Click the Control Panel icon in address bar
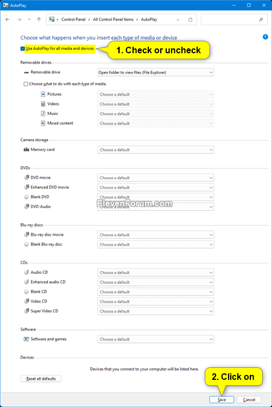Screen dimensions: 272x407 [x=52, y=20]
